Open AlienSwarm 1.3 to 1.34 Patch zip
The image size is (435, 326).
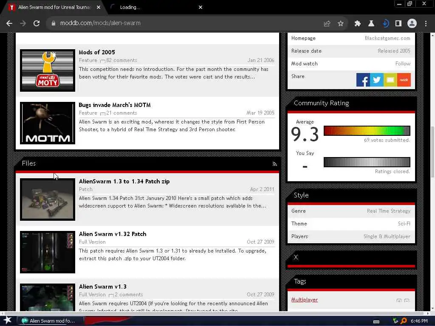coord(124,181)
